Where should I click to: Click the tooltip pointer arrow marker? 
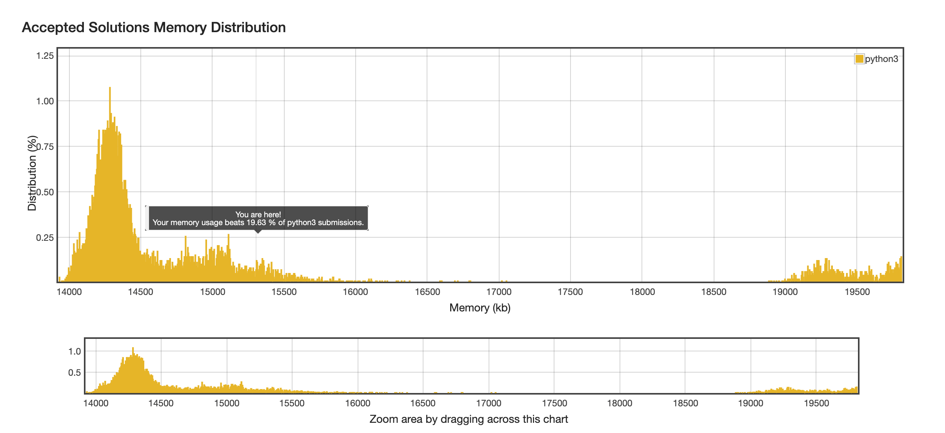coord(258,231)
